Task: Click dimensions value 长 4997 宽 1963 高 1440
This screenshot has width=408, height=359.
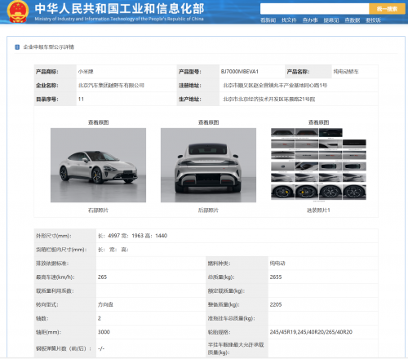Action: click(x=133, y=236)
